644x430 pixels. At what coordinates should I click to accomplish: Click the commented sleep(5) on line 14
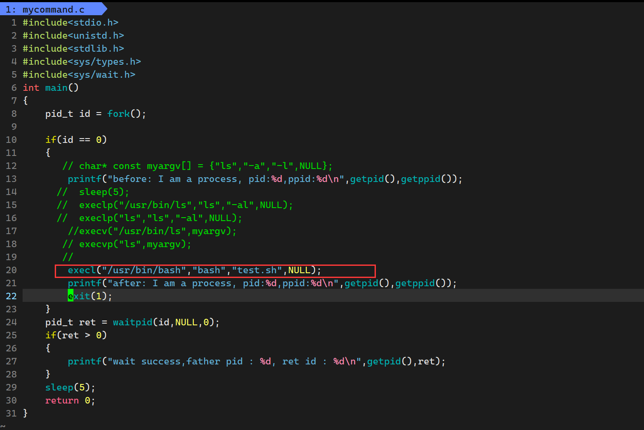pos(93,192)
